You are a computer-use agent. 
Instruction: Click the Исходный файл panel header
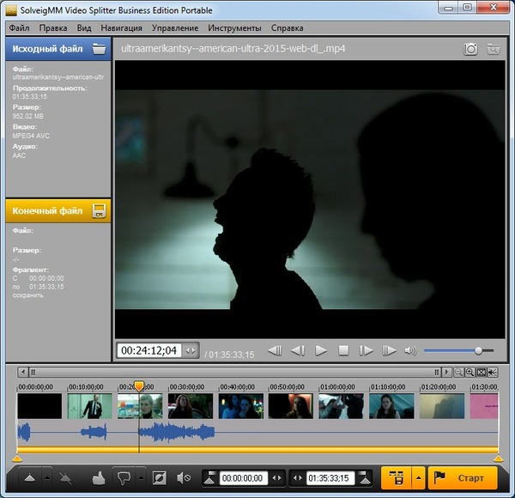[47, 49]
